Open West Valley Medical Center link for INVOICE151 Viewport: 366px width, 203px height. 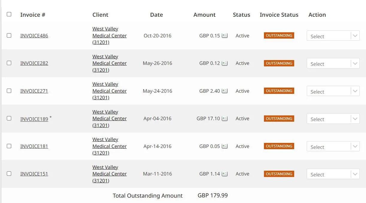coord(110,174)
